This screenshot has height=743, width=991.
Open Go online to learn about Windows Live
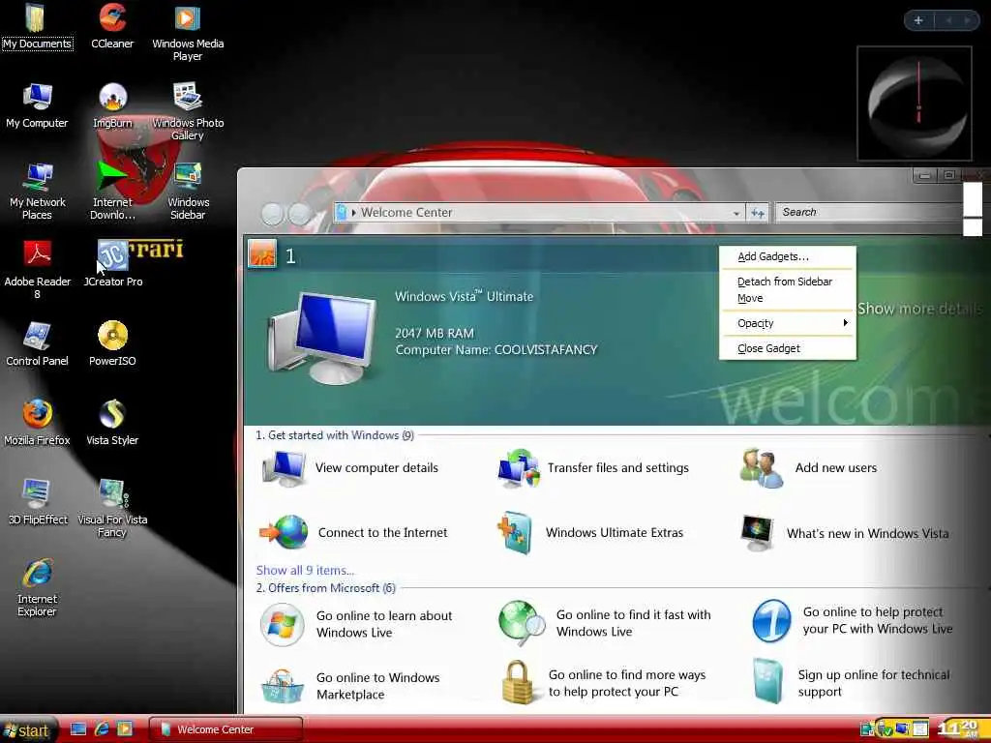[356, 624]
